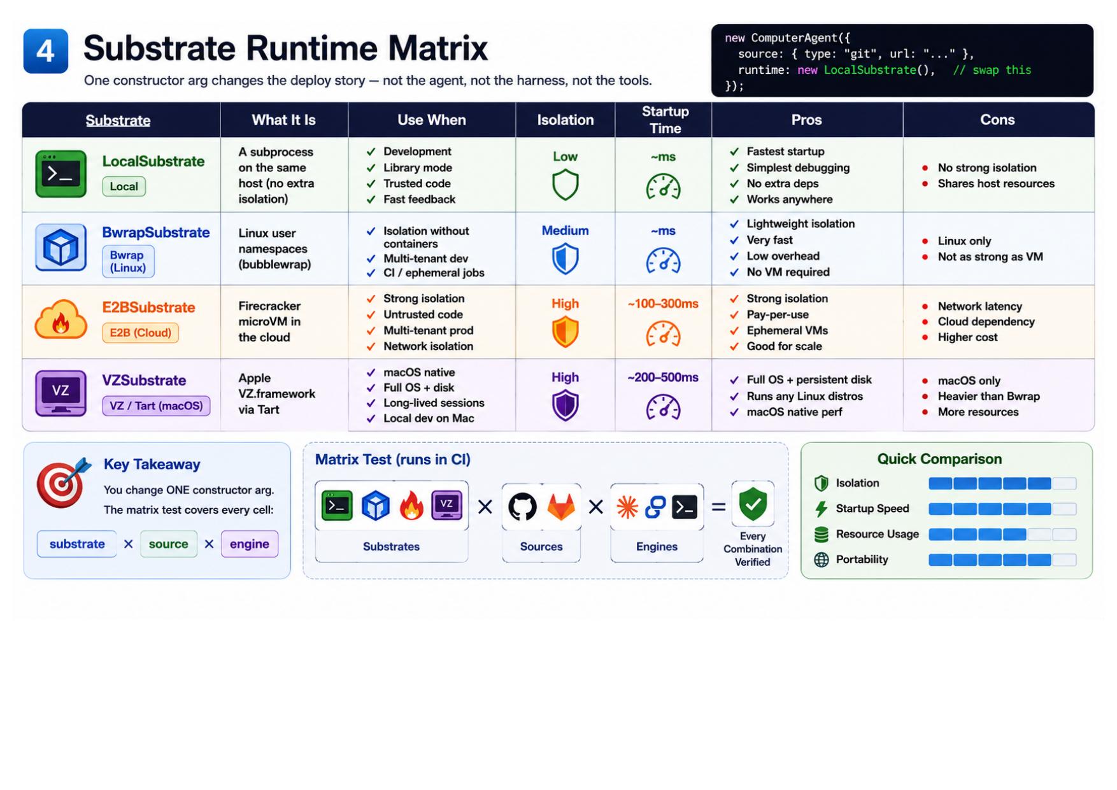Click the VZ / Tart (macOS) badge
The height and width of the screenshot is (790, 1117).
[156, 406]
